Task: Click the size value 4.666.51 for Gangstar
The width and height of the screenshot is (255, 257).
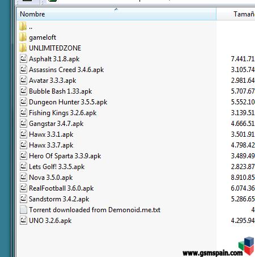Action: click(243, 124)
